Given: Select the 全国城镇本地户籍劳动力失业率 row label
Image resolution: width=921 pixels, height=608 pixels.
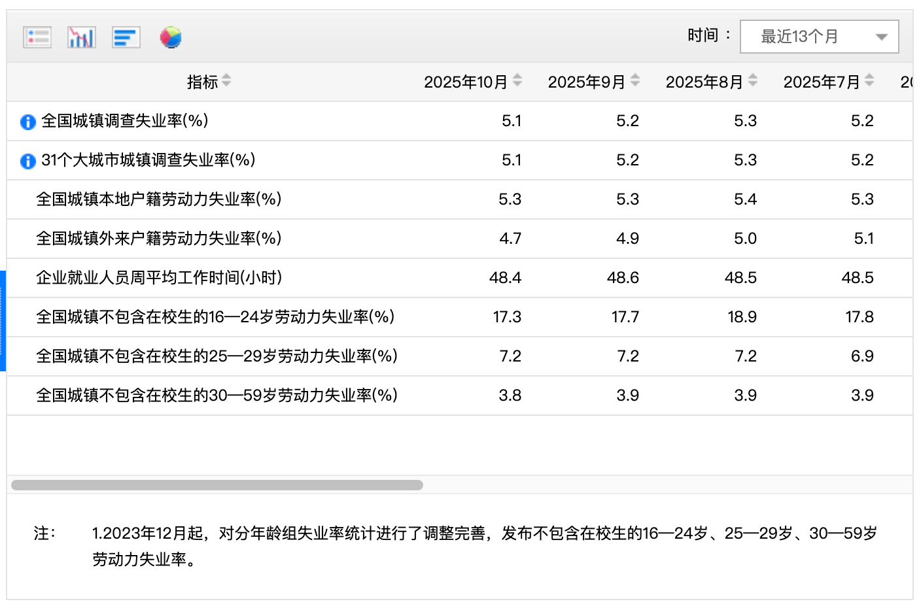Looking at the screenshot, I should (158, 199).
